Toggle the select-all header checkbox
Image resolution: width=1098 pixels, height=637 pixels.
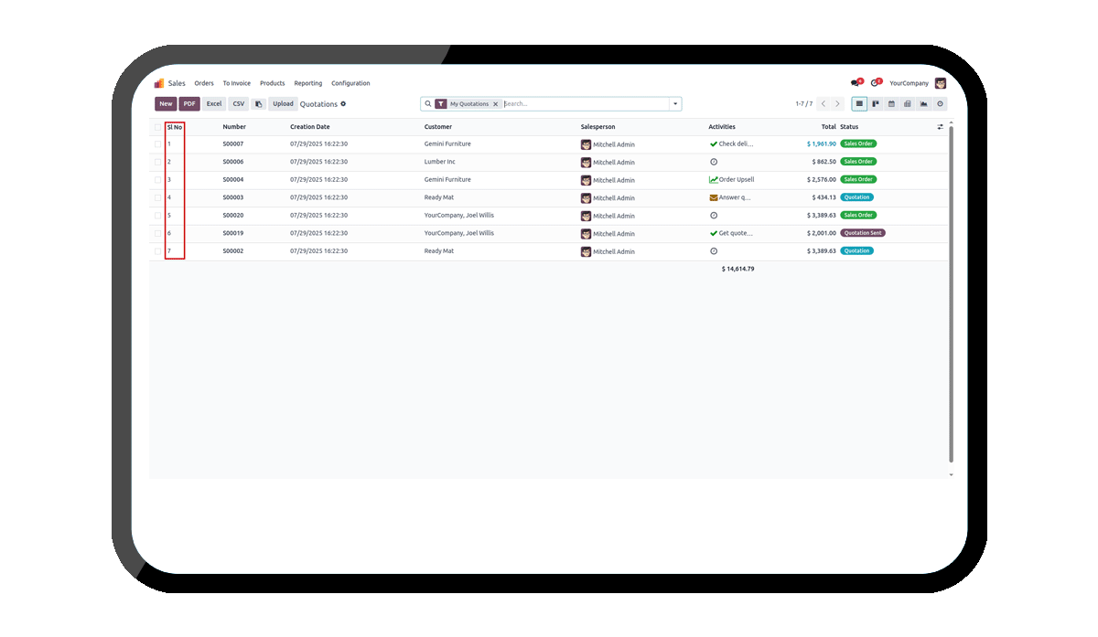[157, 127]
